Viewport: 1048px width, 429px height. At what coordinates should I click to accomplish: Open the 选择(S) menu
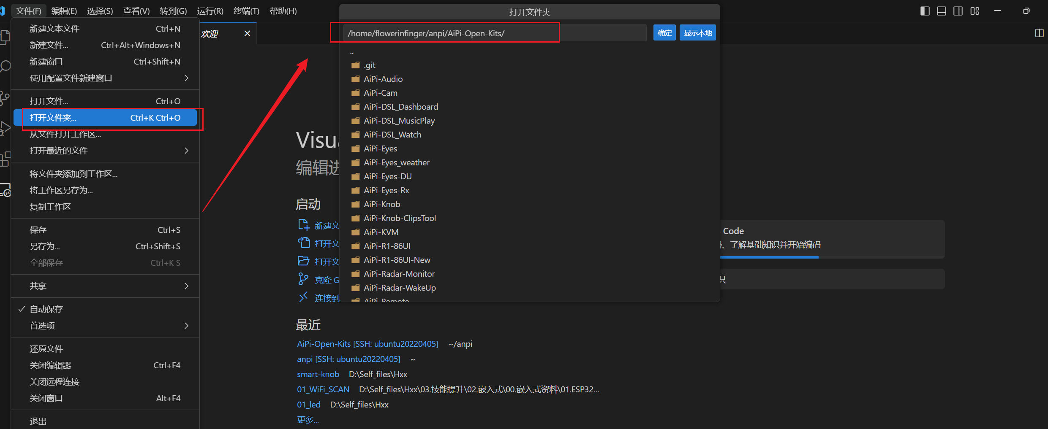[x=100, y=11]
